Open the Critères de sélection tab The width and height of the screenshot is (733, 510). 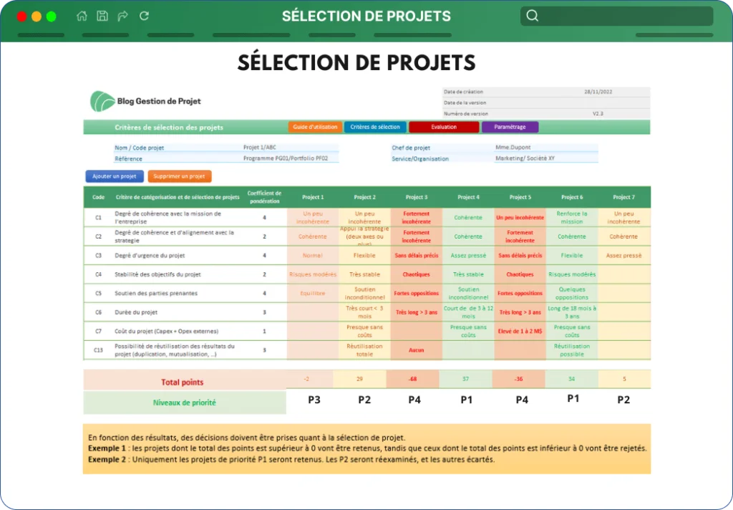375,127
